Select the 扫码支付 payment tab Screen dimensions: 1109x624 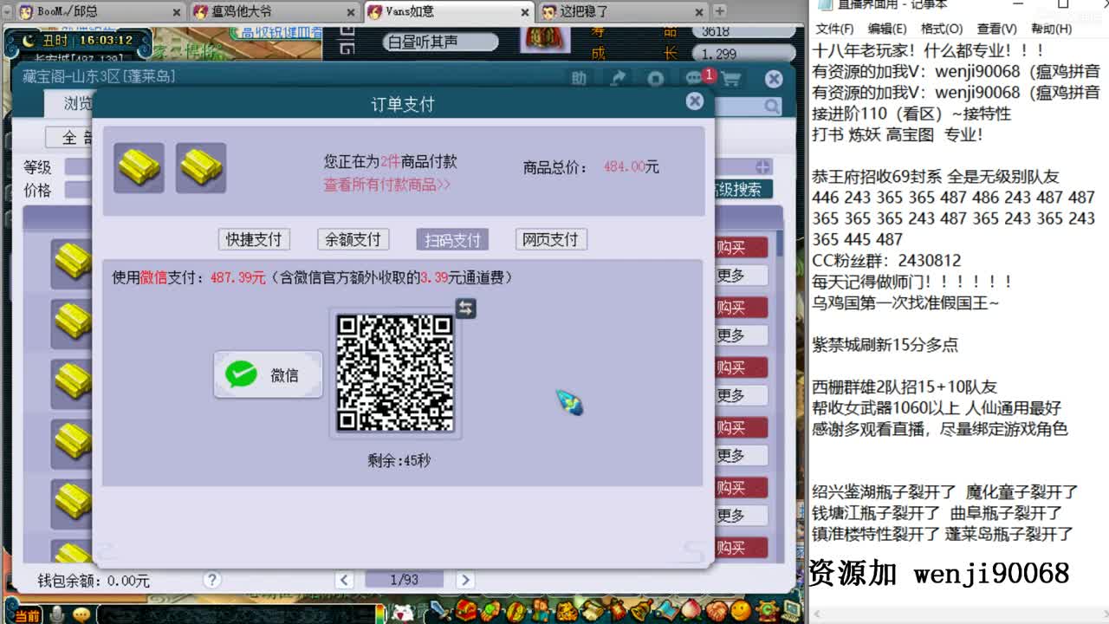click(x=452, y=239)
